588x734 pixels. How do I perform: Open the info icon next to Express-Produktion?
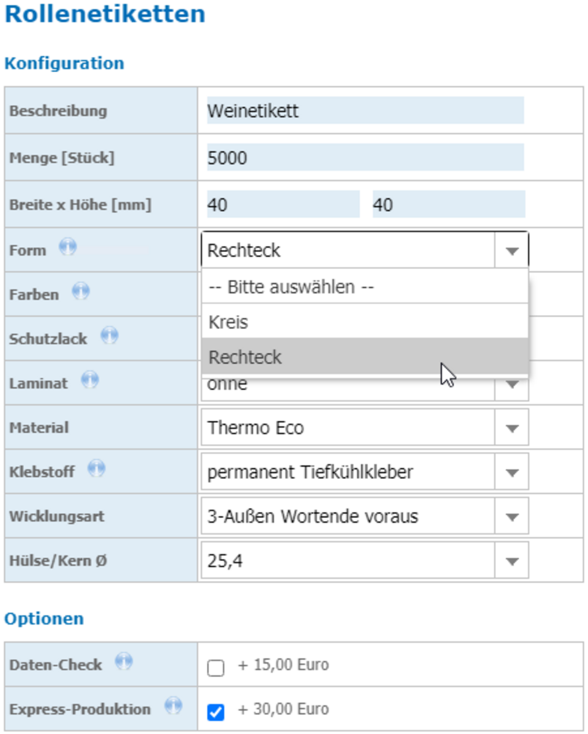[173, 706]
